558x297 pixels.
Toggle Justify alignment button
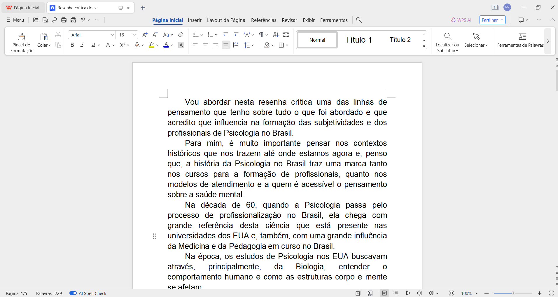(226, 45)
